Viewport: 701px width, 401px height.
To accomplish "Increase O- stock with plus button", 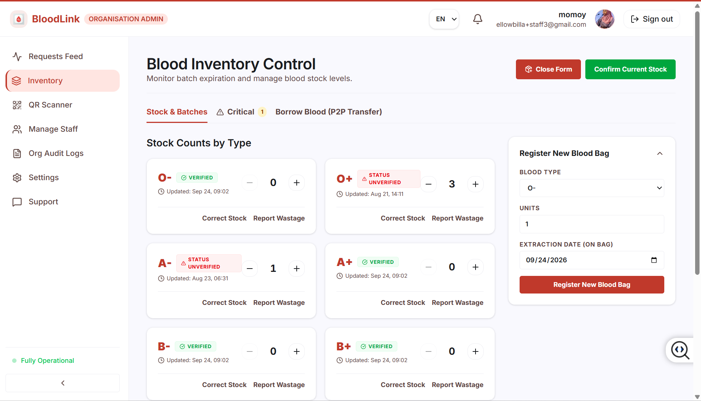I will 297,183.
